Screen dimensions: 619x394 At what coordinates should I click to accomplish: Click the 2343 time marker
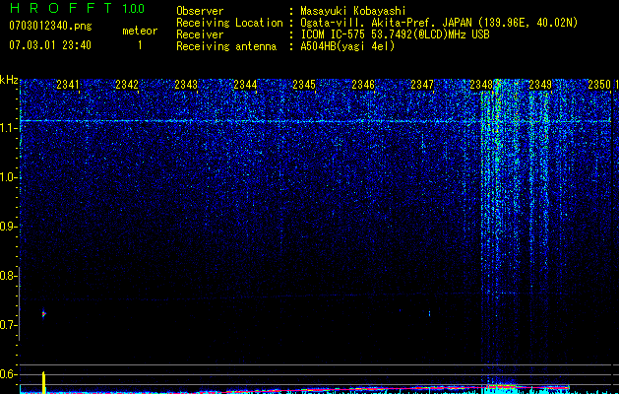186,85
